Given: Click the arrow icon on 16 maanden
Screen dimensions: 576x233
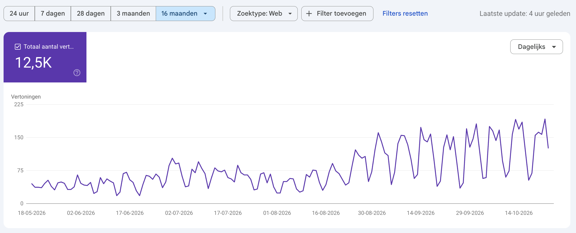Looking at the screenshot, I should click(205, 14).
